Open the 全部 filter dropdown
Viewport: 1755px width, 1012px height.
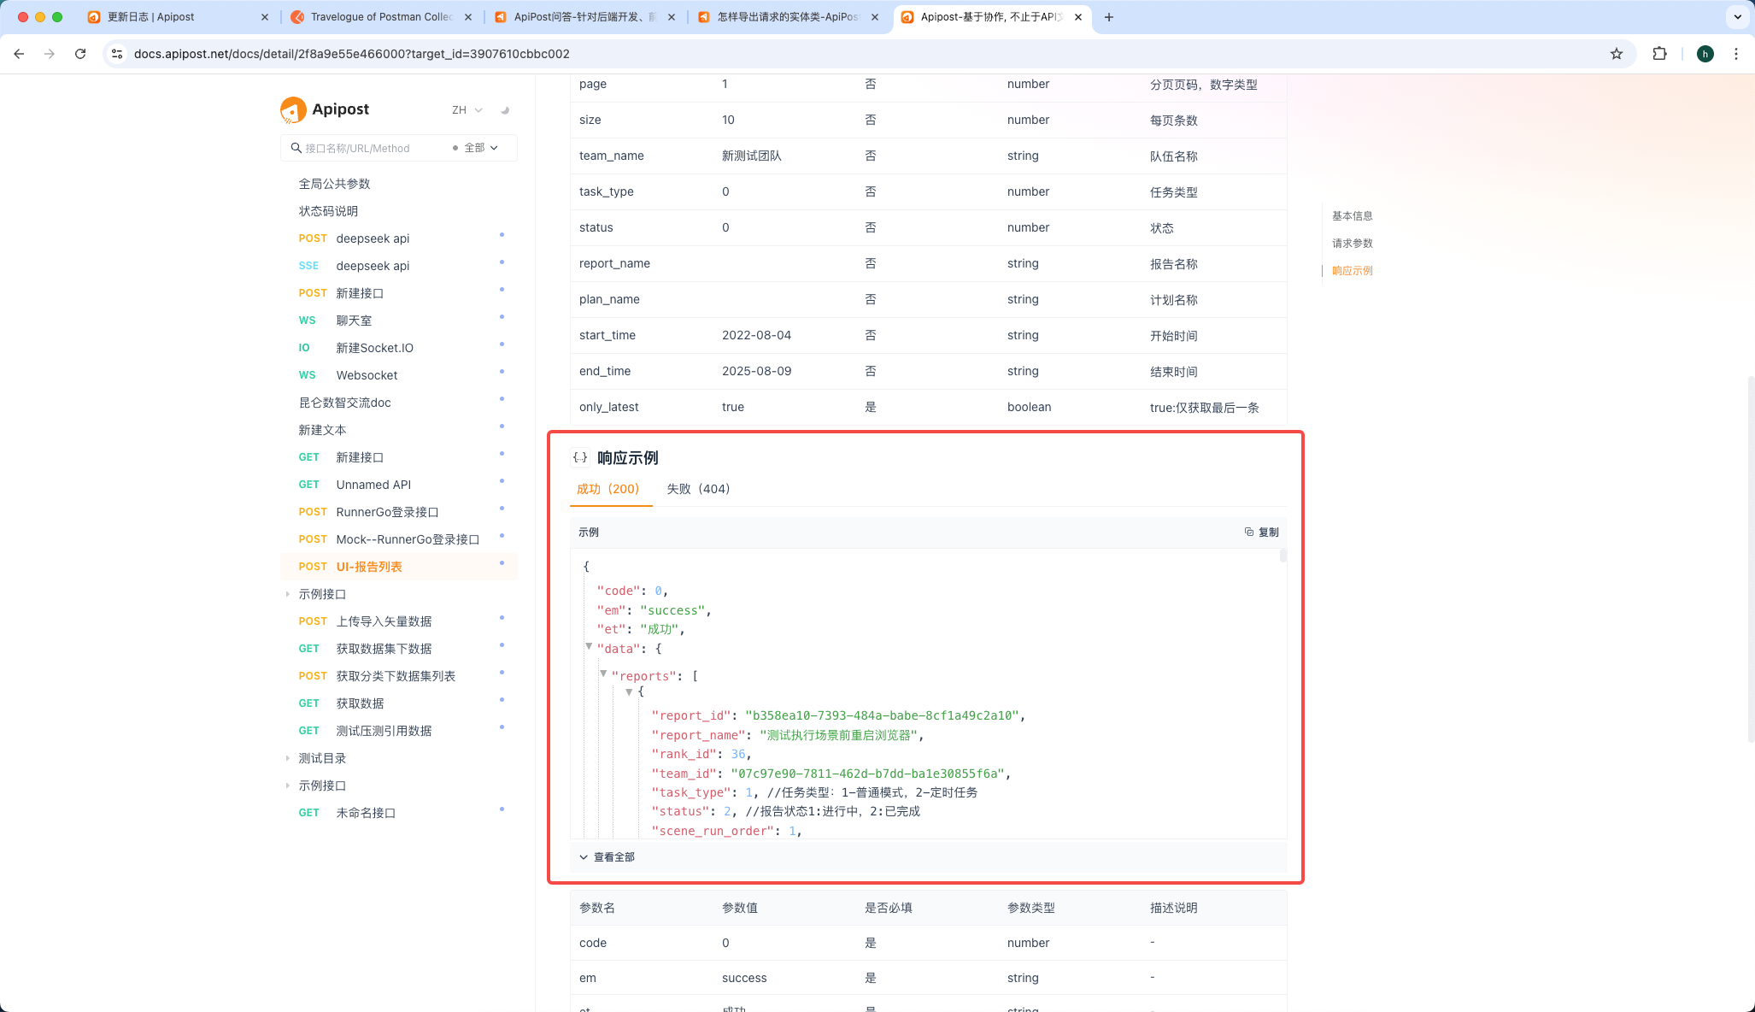[480, 148]
